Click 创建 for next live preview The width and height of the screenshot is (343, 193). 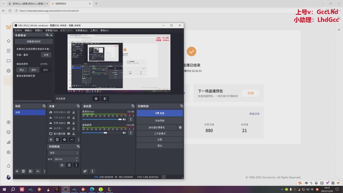tap(250, 93)
